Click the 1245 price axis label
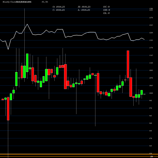Screen dimensions: 158x158 151,25
